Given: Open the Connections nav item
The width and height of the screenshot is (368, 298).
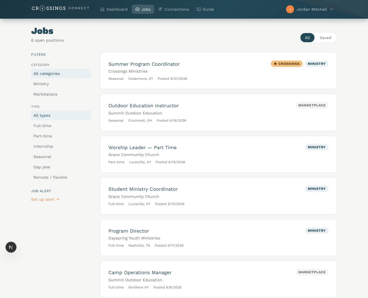Looking at the screenshot, I should pyautogui.click(x=174, y=9).
